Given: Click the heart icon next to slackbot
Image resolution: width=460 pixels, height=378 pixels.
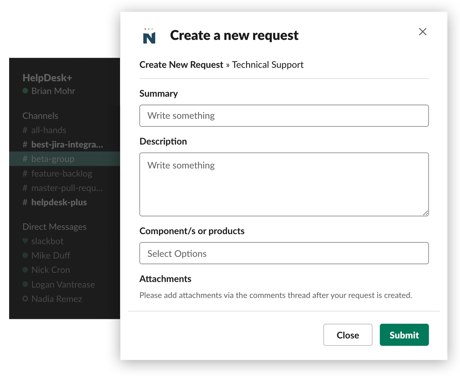Looking at the screenshot, I should pos(25,241).
